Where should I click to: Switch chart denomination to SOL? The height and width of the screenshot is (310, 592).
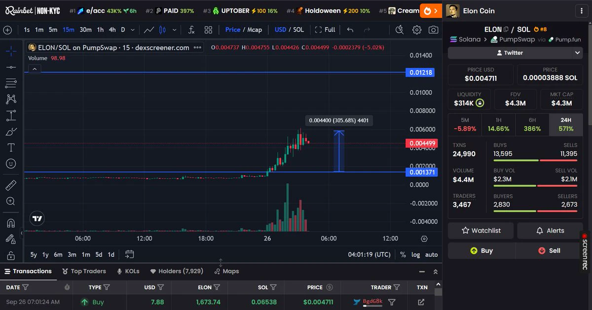tap(298, 30)
